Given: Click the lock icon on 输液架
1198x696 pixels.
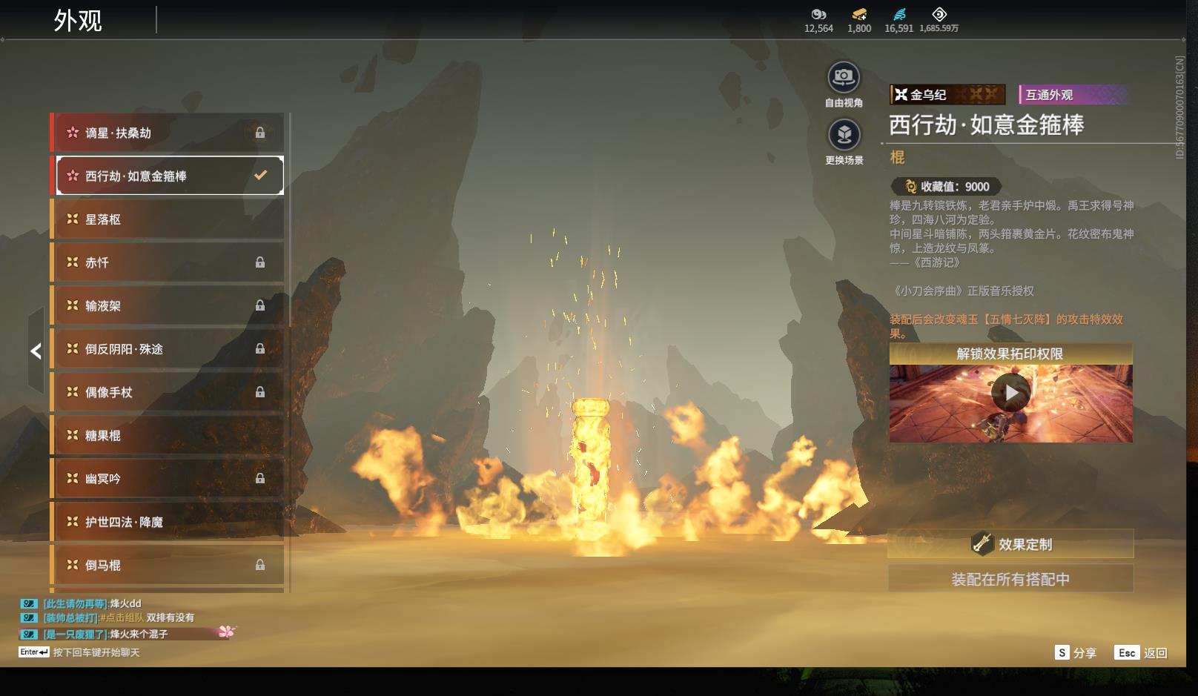Looking at the screenshot, I should pyautogui.click(x=260, y=305).
